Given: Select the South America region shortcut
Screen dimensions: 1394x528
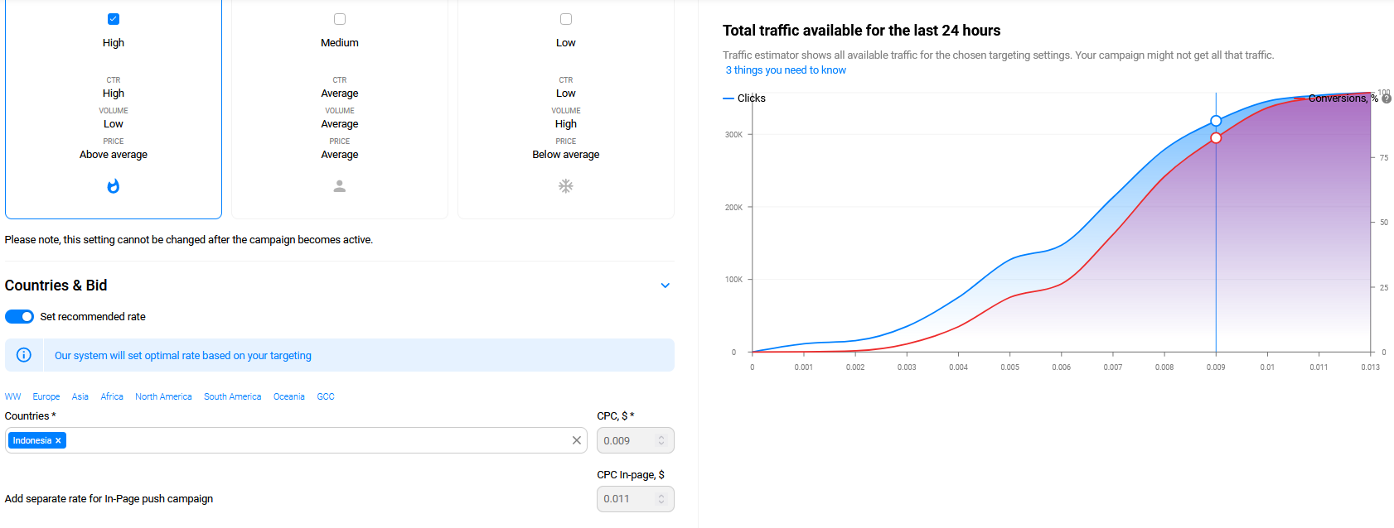Looking at the screenshot, I should [233, 396].
